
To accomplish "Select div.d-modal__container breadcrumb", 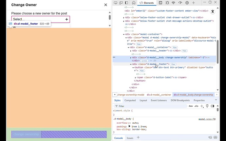I will 159,95.
